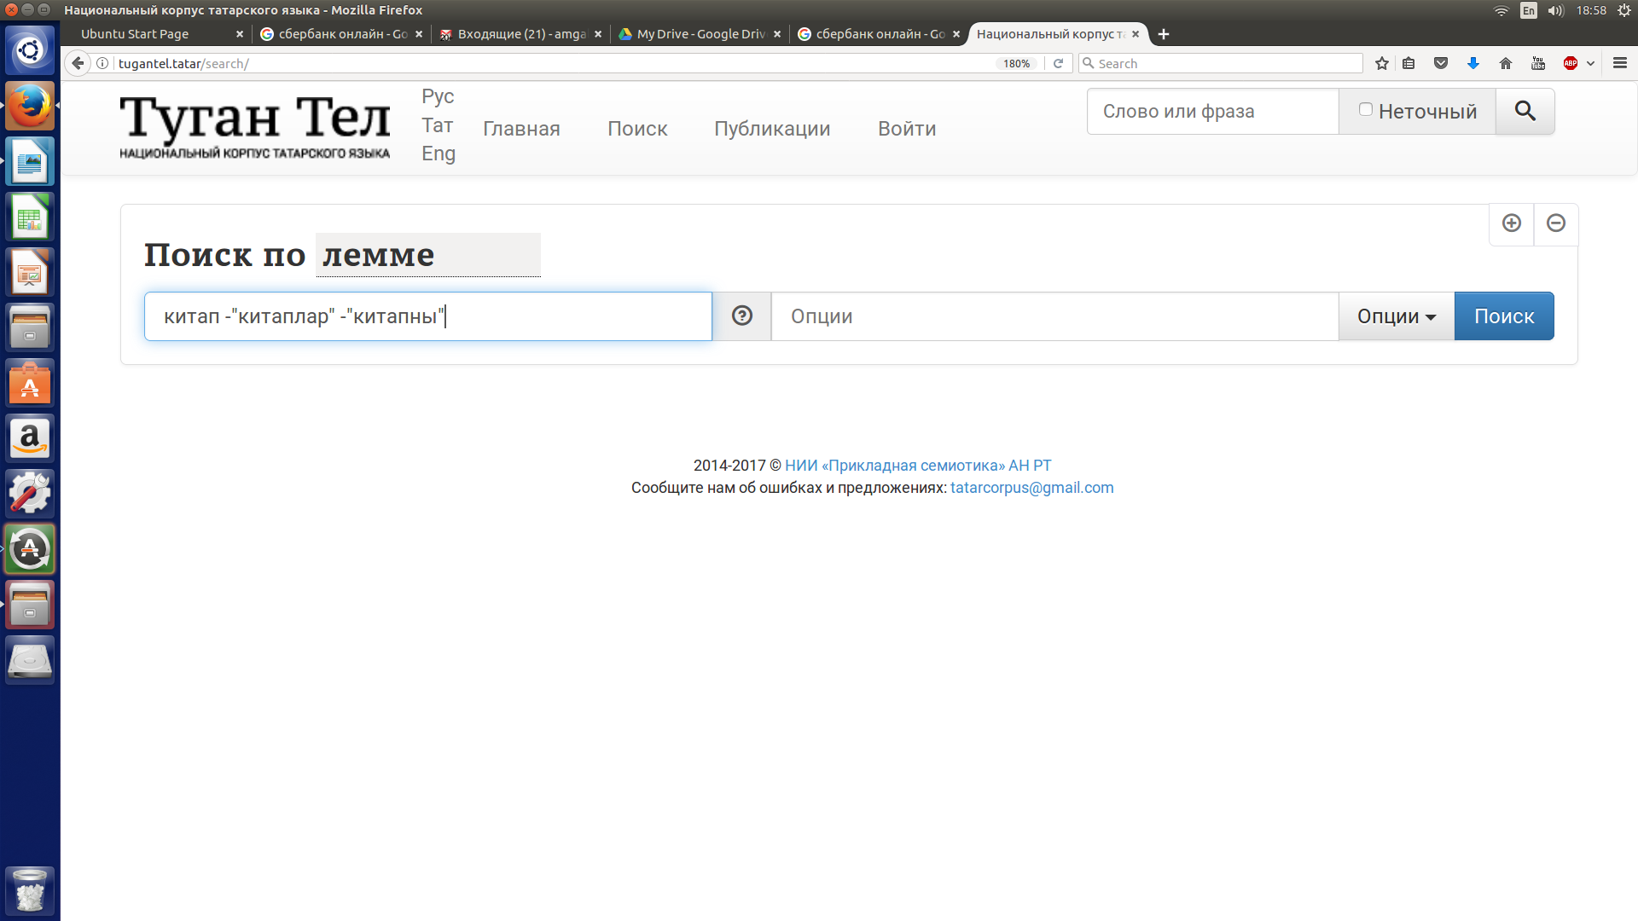This screenshot has width=1638, height=921.
Task: Click the Firefox home icon
Action: (x=1505, y=63)
